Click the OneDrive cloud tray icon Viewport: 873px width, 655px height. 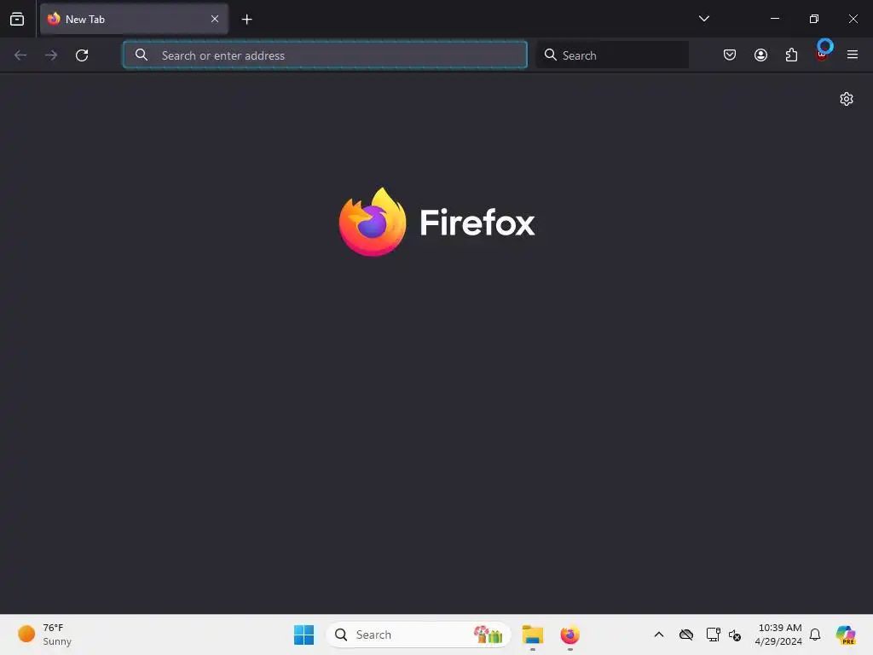click(686, 635)
